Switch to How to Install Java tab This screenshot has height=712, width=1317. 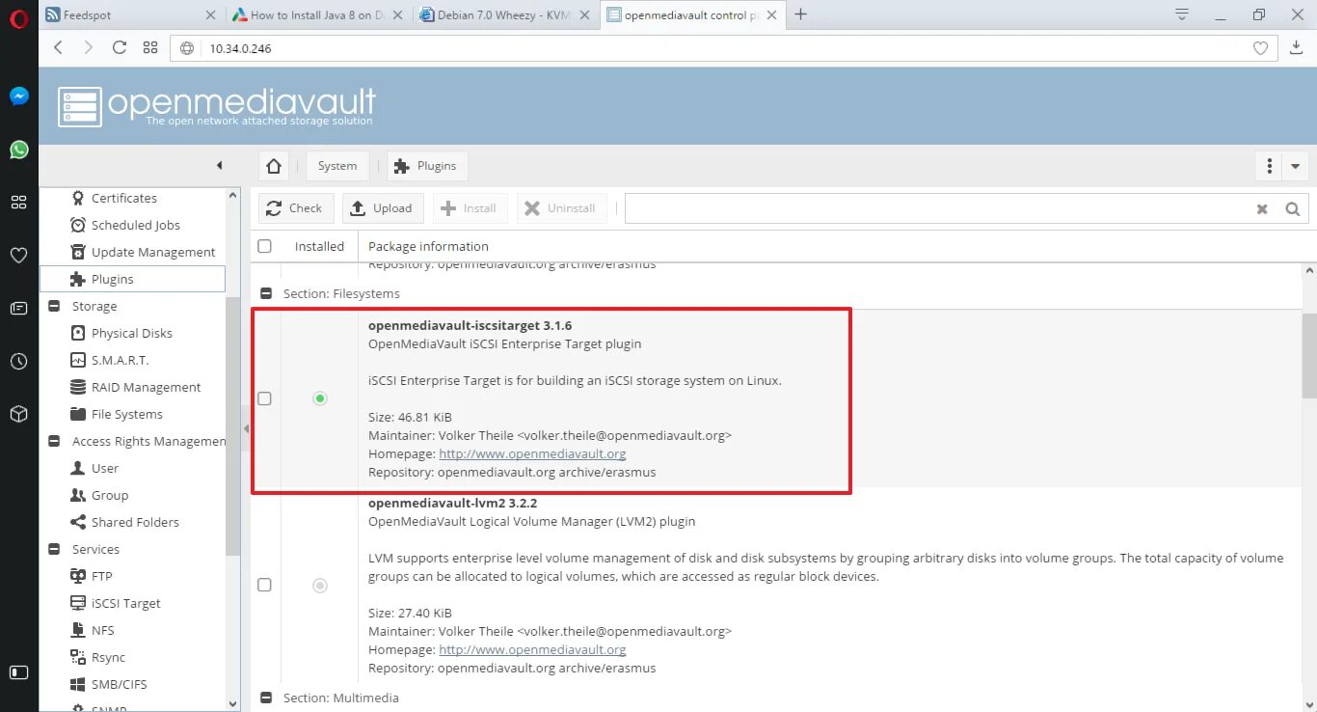[x=318, y=14]
